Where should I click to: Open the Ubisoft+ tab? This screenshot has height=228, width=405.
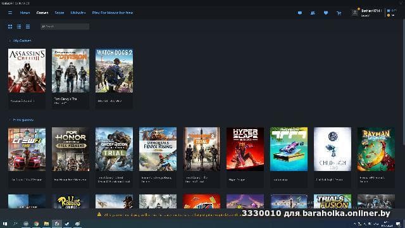[78, 13]
